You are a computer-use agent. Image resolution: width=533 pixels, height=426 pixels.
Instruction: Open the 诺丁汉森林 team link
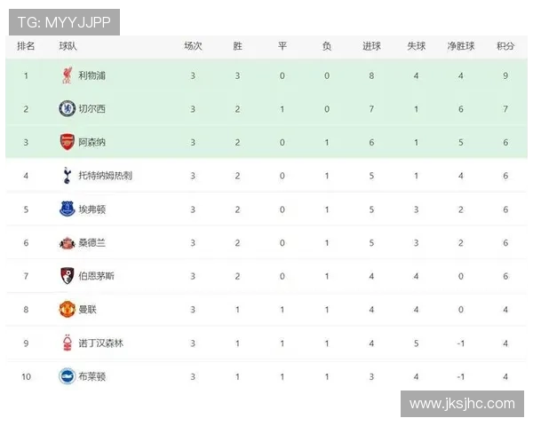(x=100, y=343)
